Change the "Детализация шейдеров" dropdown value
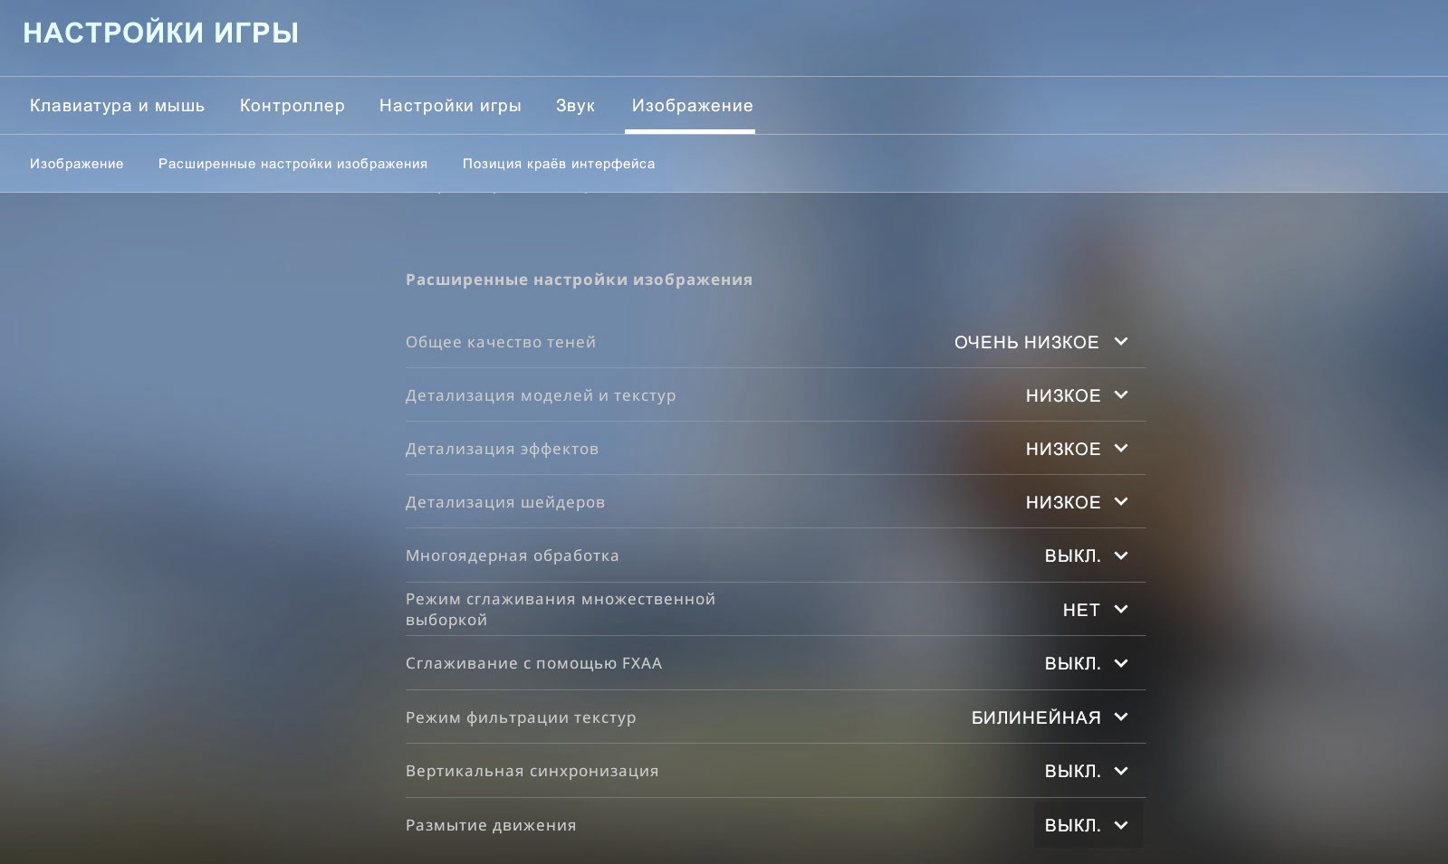Viewport: 1448px width, 864px height. point(1078,502)
